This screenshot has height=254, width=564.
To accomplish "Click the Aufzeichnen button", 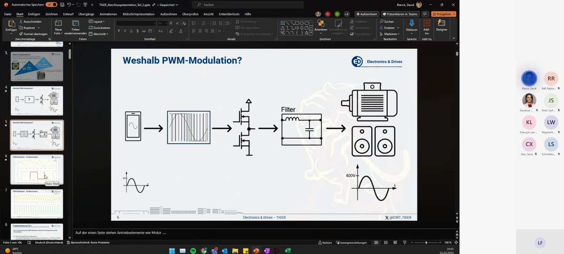I will 367,14.
